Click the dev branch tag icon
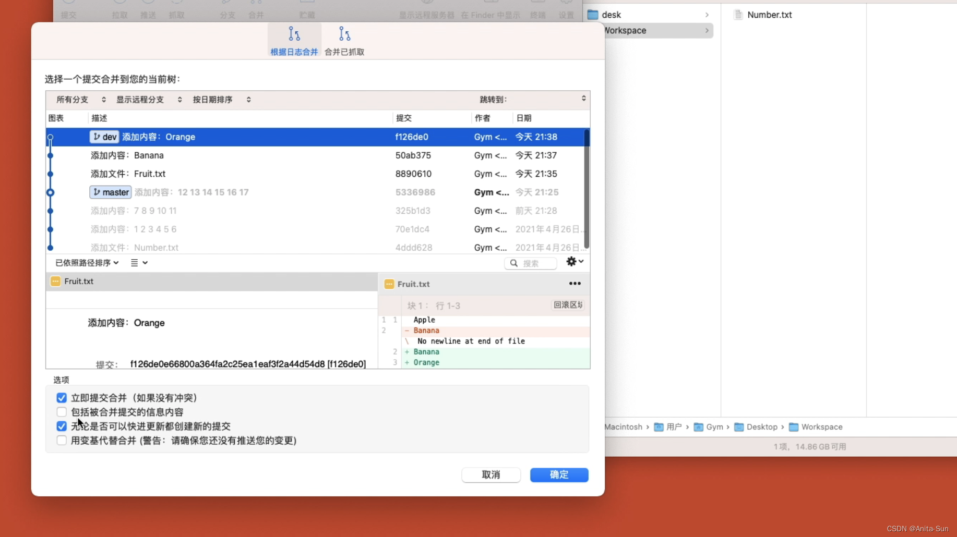Image resolution: width=957 pixels, height=537 pixels. pyautogui.click(x=97, y=137)
